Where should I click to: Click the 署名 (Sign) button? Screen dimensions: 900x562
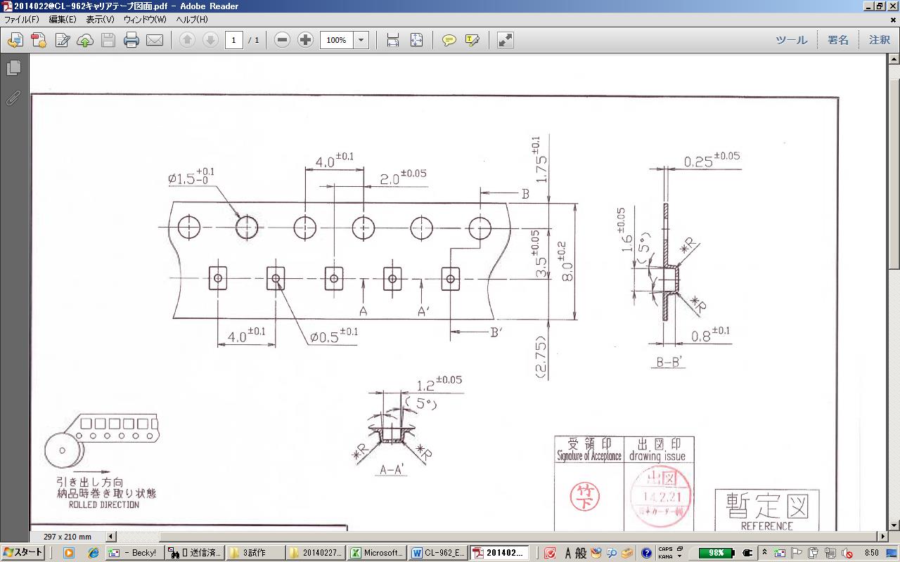[837, 40]
